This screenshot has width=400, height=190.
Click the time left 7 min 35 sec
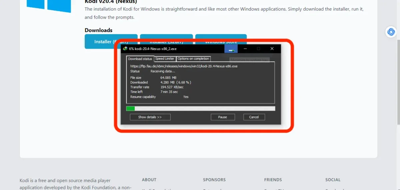click(169, 92)
